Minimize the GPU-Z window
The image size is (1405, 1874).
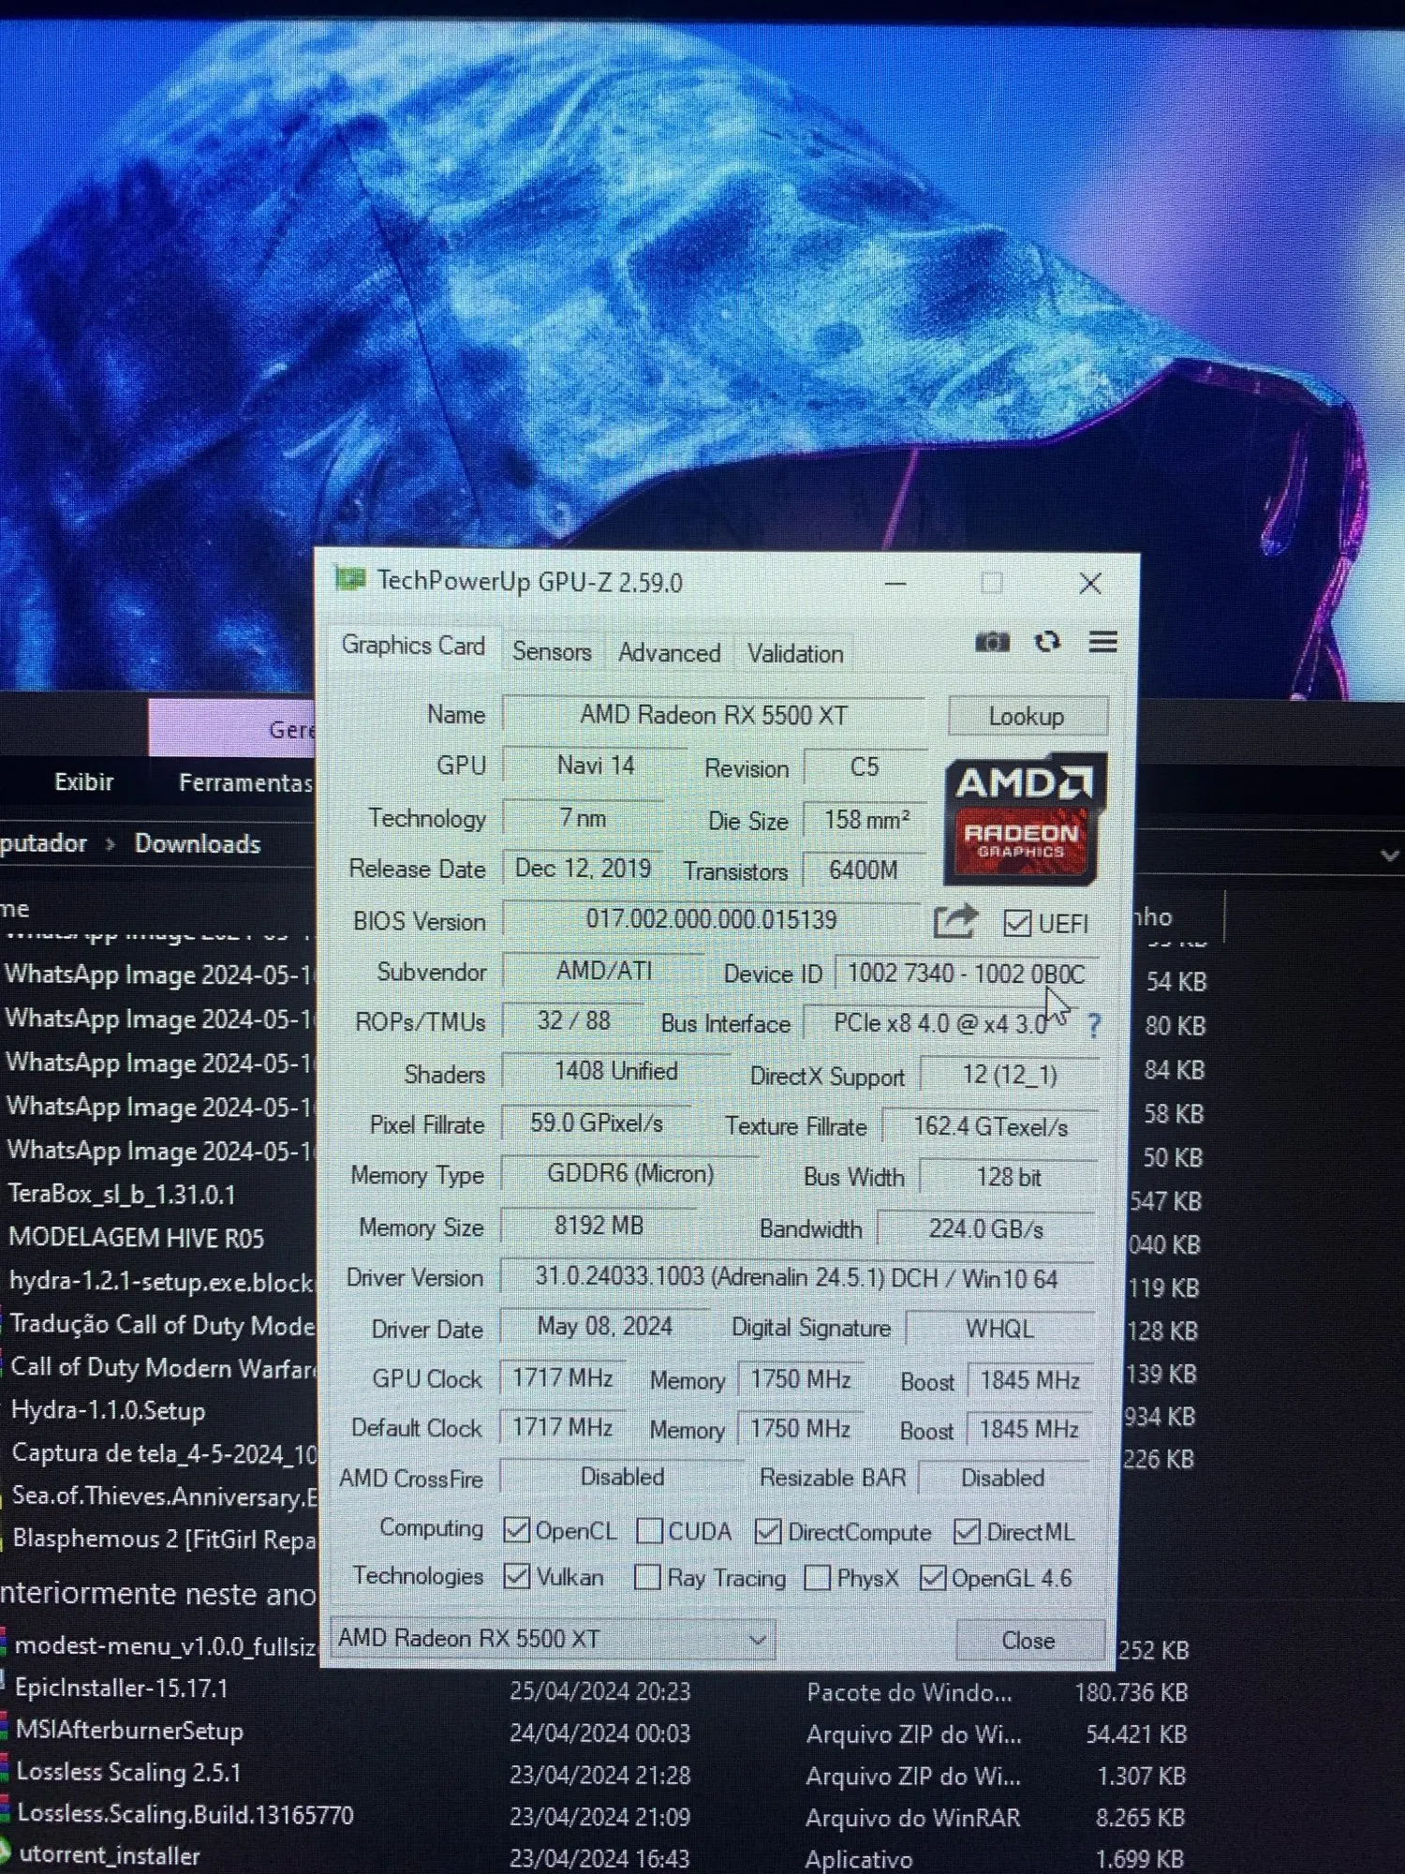[895, 584]
